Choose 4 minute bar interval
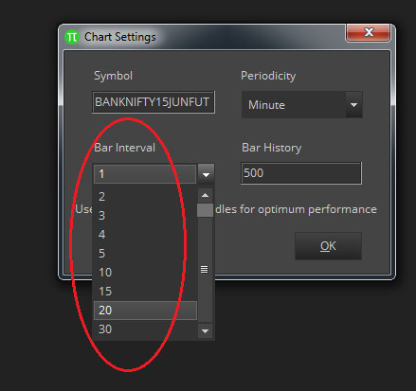The image size is (416, 391). pos(145,235)
